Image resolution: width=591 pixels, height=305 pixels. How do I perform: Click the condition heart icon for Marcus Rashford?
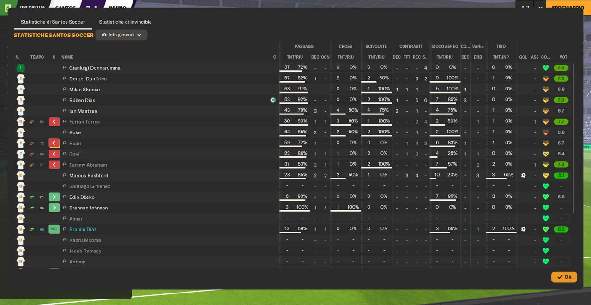pyautogui.click(x=546, y=175)
